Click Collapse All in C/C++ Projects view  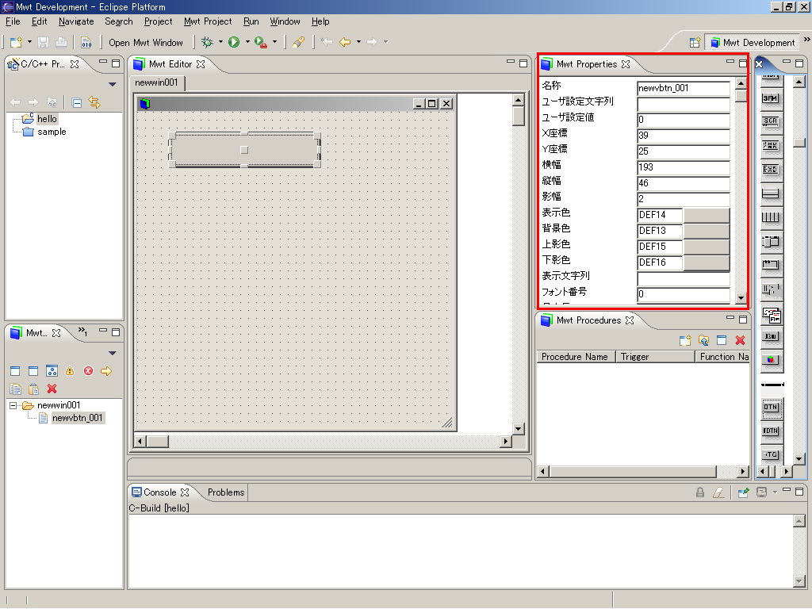coord(77,102)
